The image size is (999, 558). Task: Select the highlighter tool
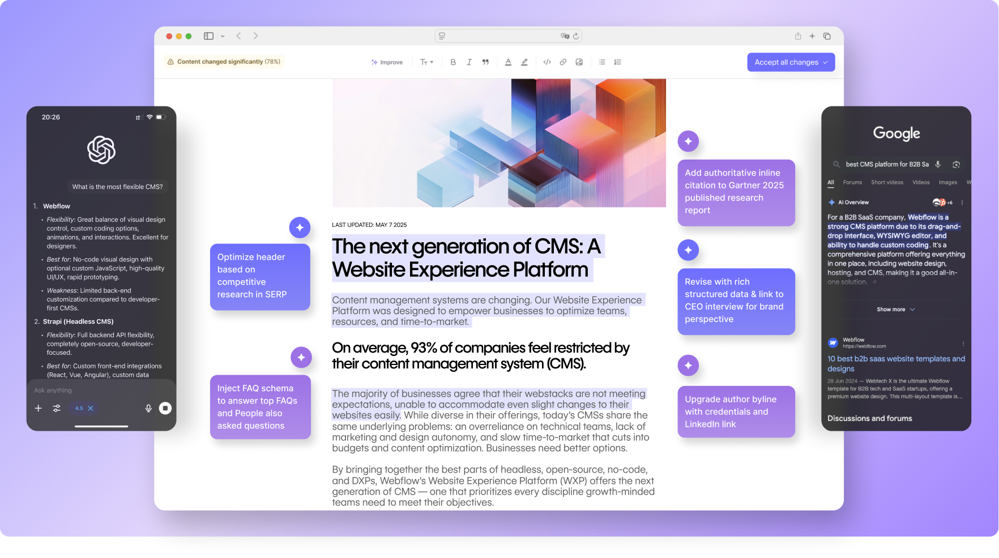coord(524,62)
